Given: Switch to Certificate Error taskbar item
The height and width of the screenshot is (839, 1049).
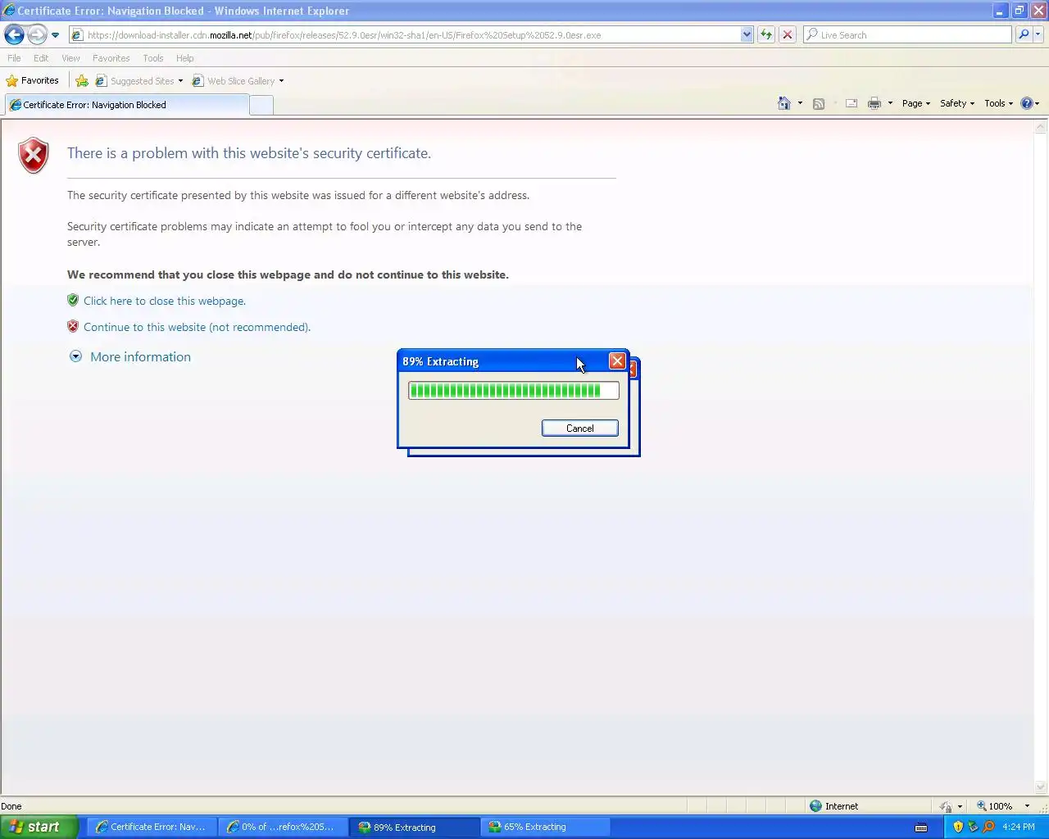Looking at the screenshot, I should click(151, 827).
